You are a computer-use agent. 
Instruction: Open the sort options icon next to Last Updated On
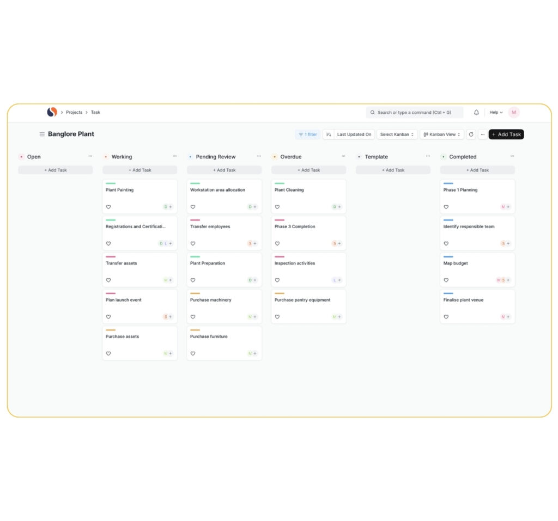[328, 134]
